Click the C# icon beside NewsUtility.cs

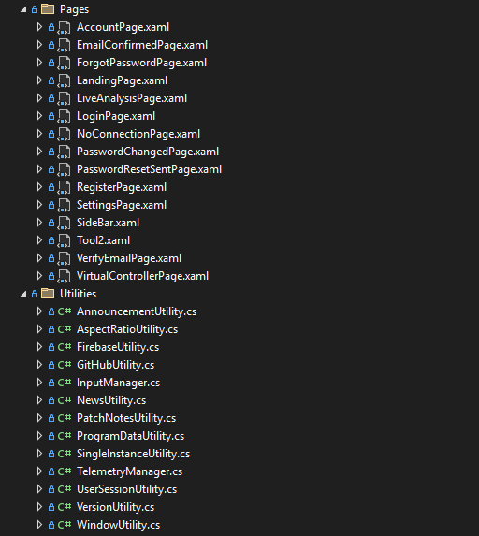65,400
